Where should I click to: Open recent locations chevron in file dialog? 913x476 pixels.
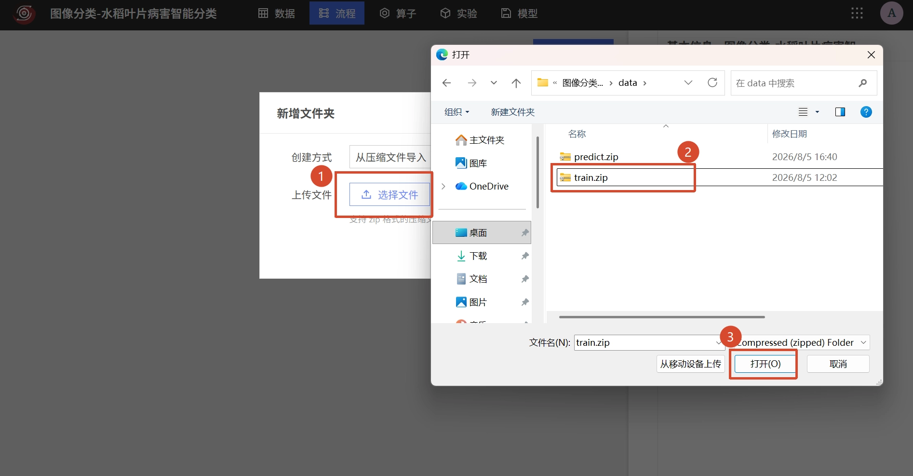(494, 83)
